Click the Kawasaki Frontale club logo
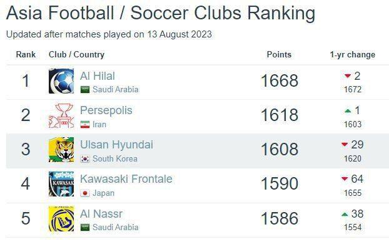The image size is (389, 242). 61,184
